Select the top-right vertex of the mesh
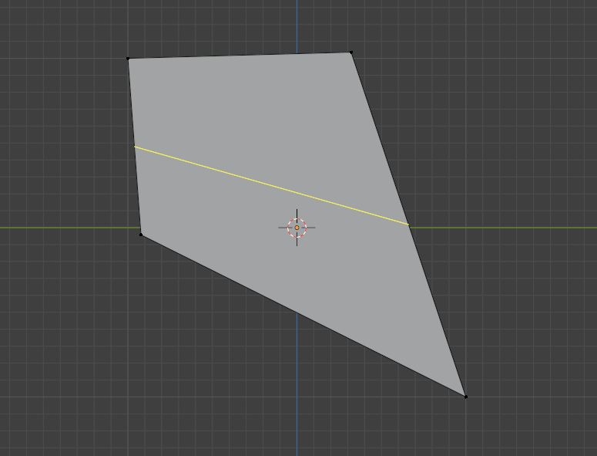This screenshot has width=597, height=456. pos(351,52)
